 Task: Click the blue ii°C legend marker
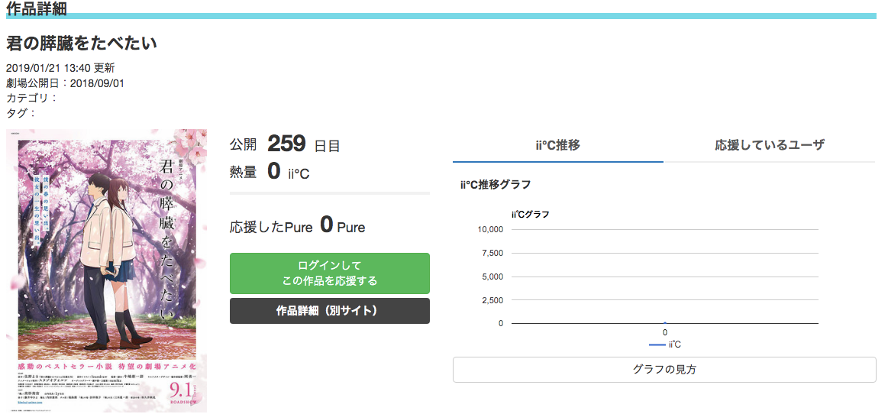click(656, 344)
